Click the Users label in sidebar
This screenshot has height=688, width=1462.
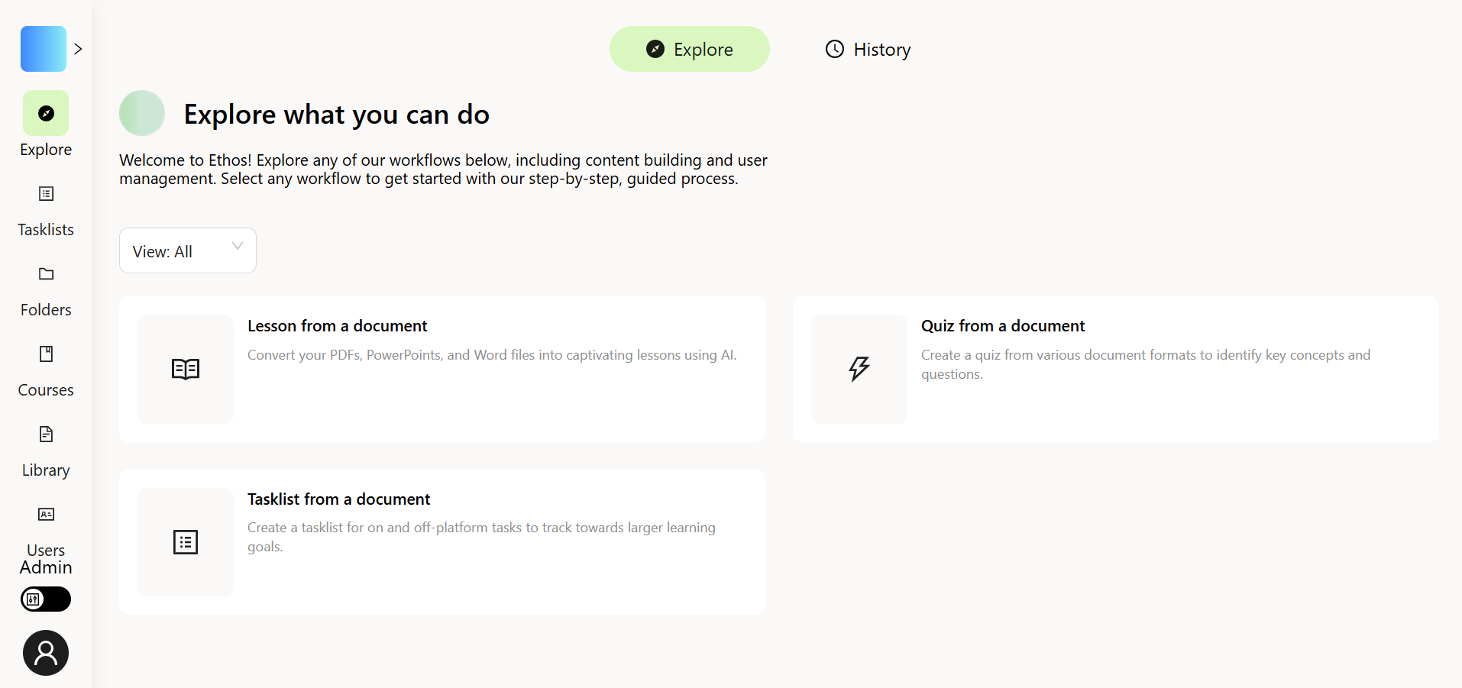46,551
